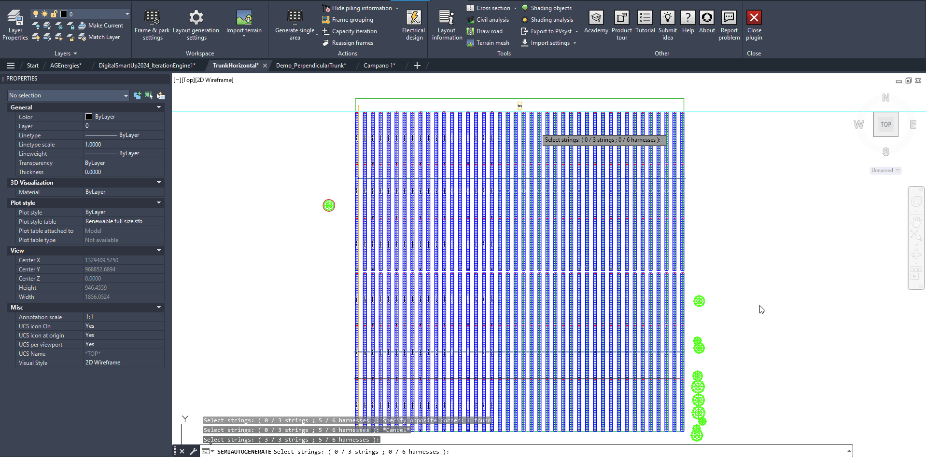Image resolution: width=926 pixels, height=457 pixels.
Task: Click Match Layer button
Action: pos(99,37)
